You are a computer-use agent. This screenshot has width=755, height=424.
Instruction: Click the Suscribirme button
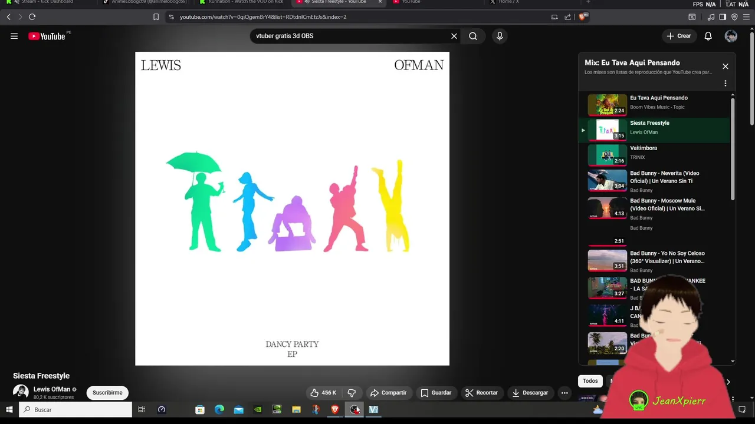[x=107, y=393]
